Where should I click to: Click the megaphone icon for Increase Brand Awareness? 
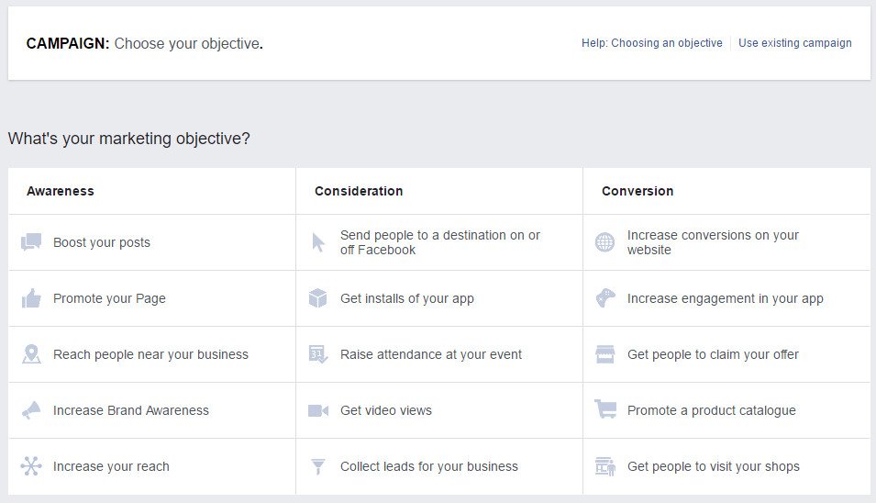(x=31, y=410)
